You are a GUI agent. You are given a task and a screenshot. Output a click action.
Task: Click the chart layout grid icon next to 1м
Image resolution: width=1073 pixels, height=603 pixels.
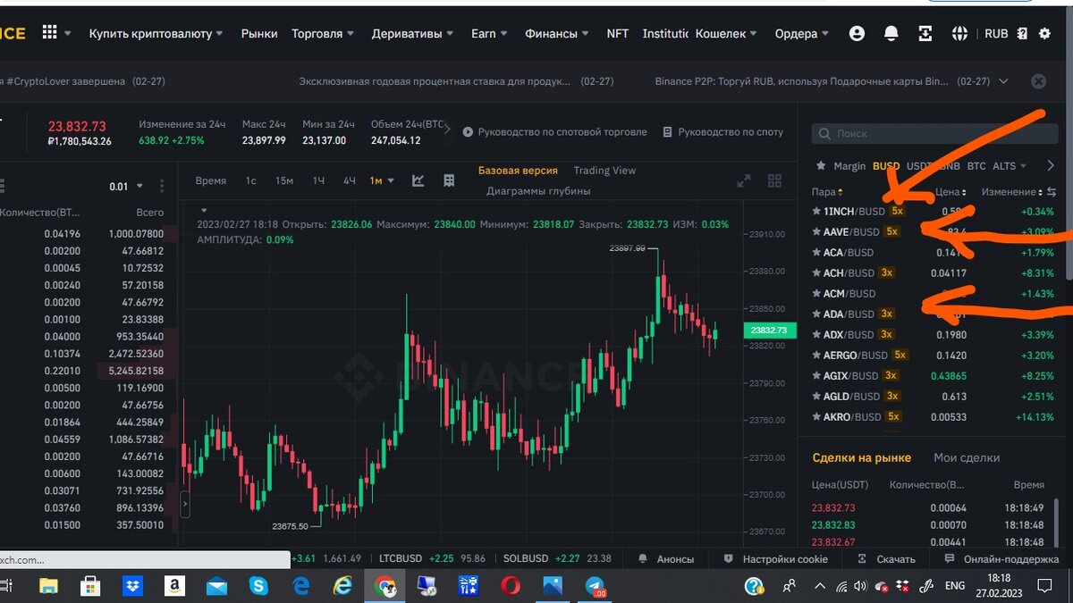(x=449, y=180)
